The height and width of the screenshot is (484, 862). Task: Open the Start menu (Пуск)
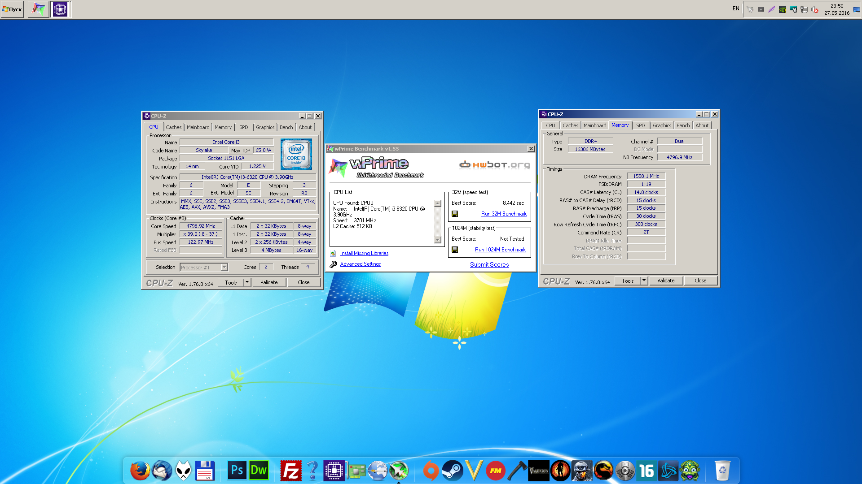pos(12,9)
